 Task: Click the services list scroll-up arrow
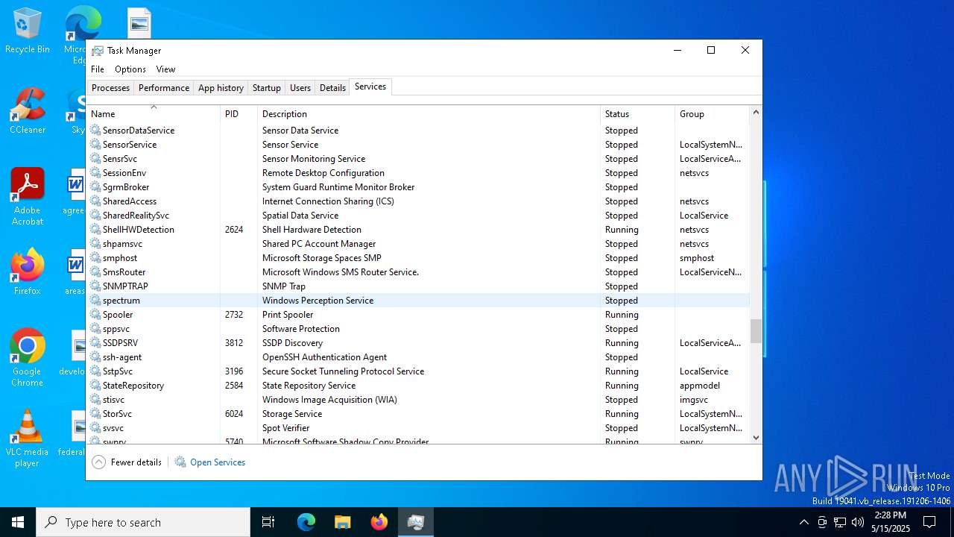756,113
